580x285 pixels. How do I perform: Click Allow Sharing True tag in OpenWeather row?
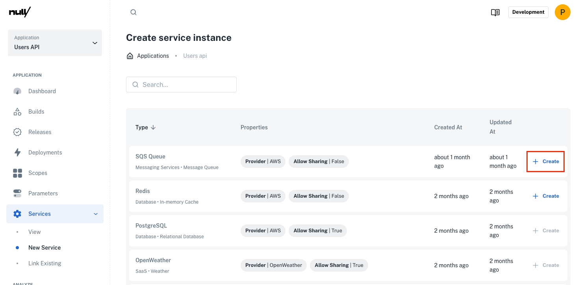pyautogui.click(x=339, y=265)
